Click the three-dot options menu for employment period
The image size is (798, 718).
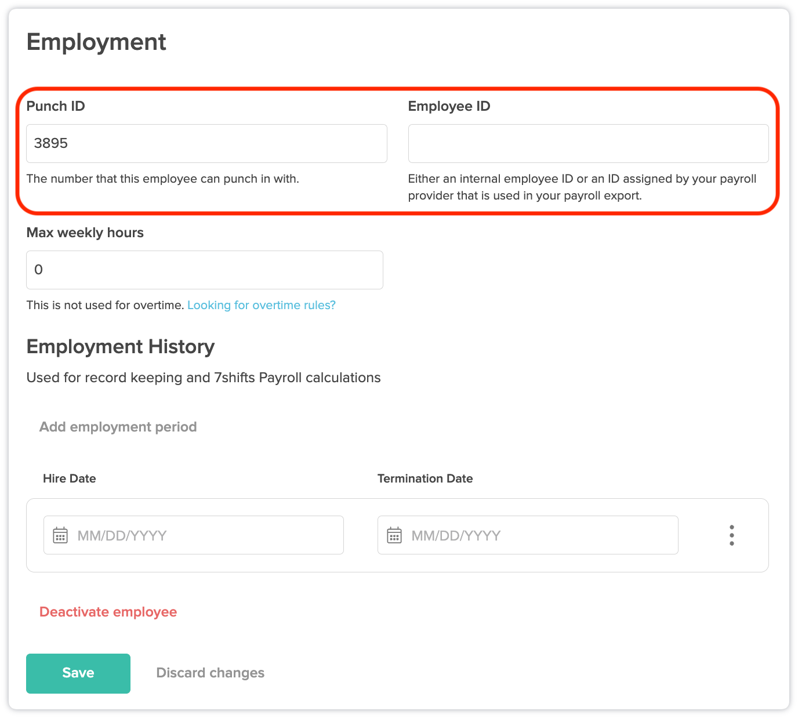[x=731, y=535]
